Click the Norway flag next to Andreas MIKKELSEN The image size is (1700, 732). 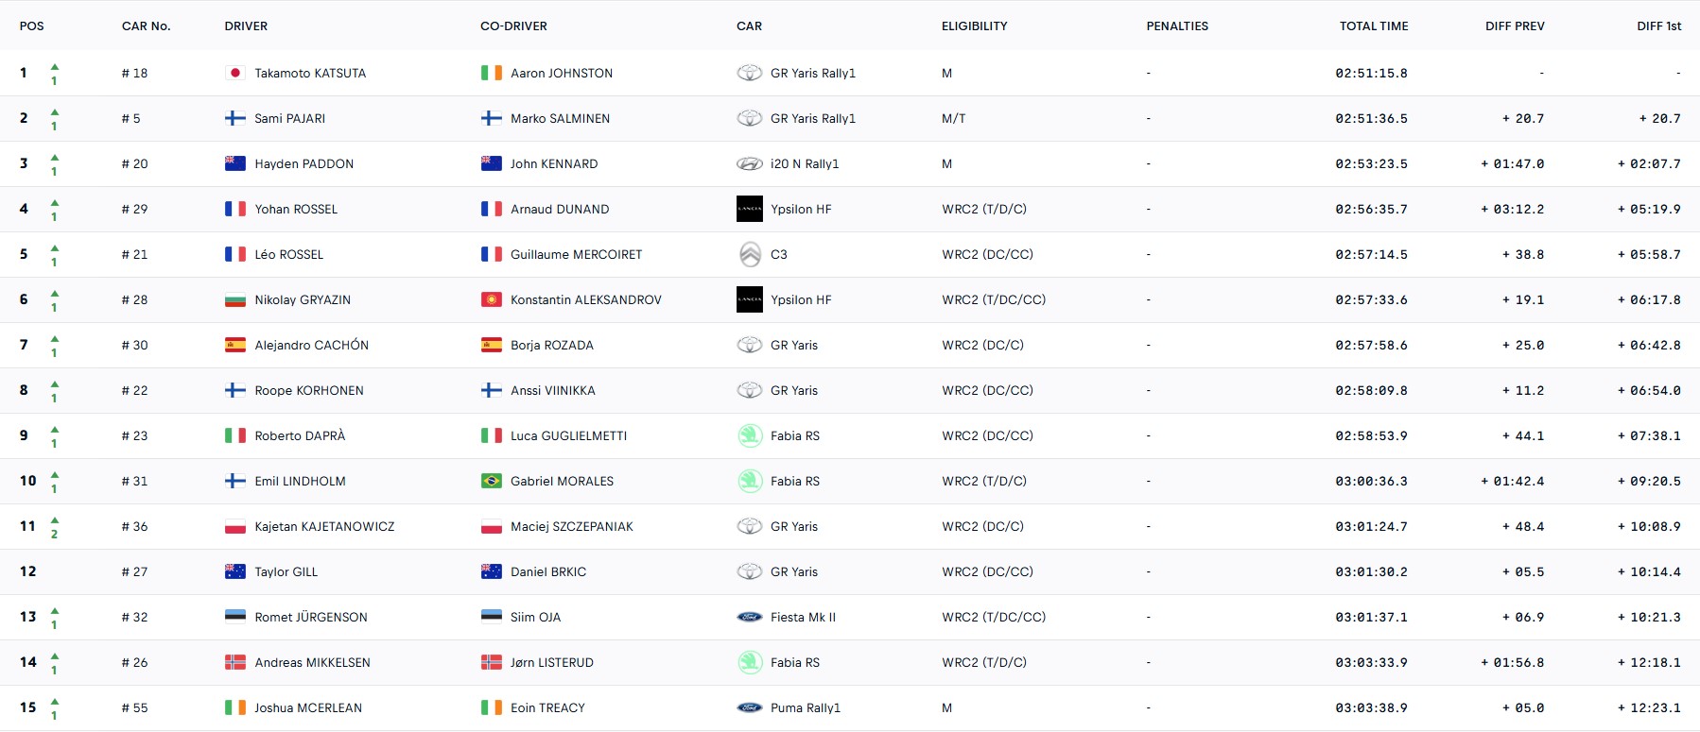coord(235,662)
